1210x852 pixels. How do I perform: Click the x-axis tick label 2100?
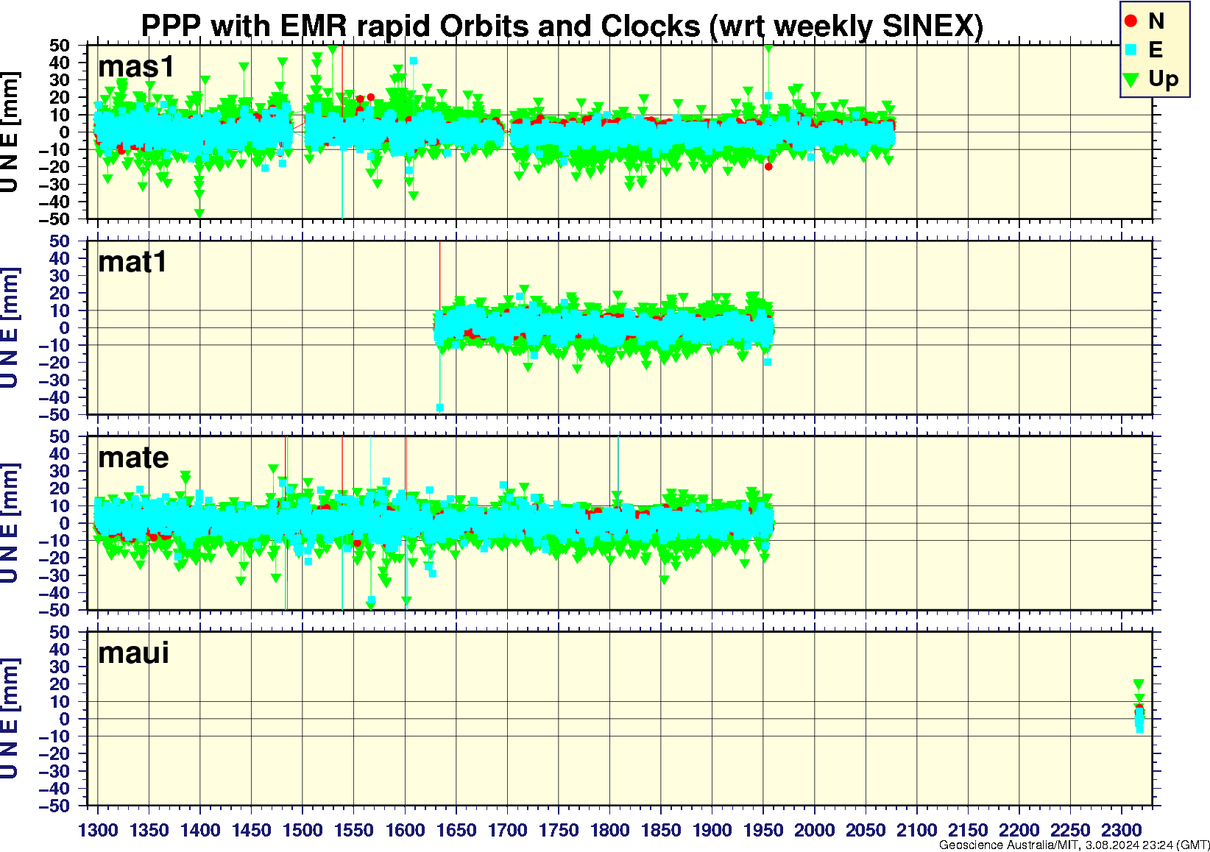916,830
